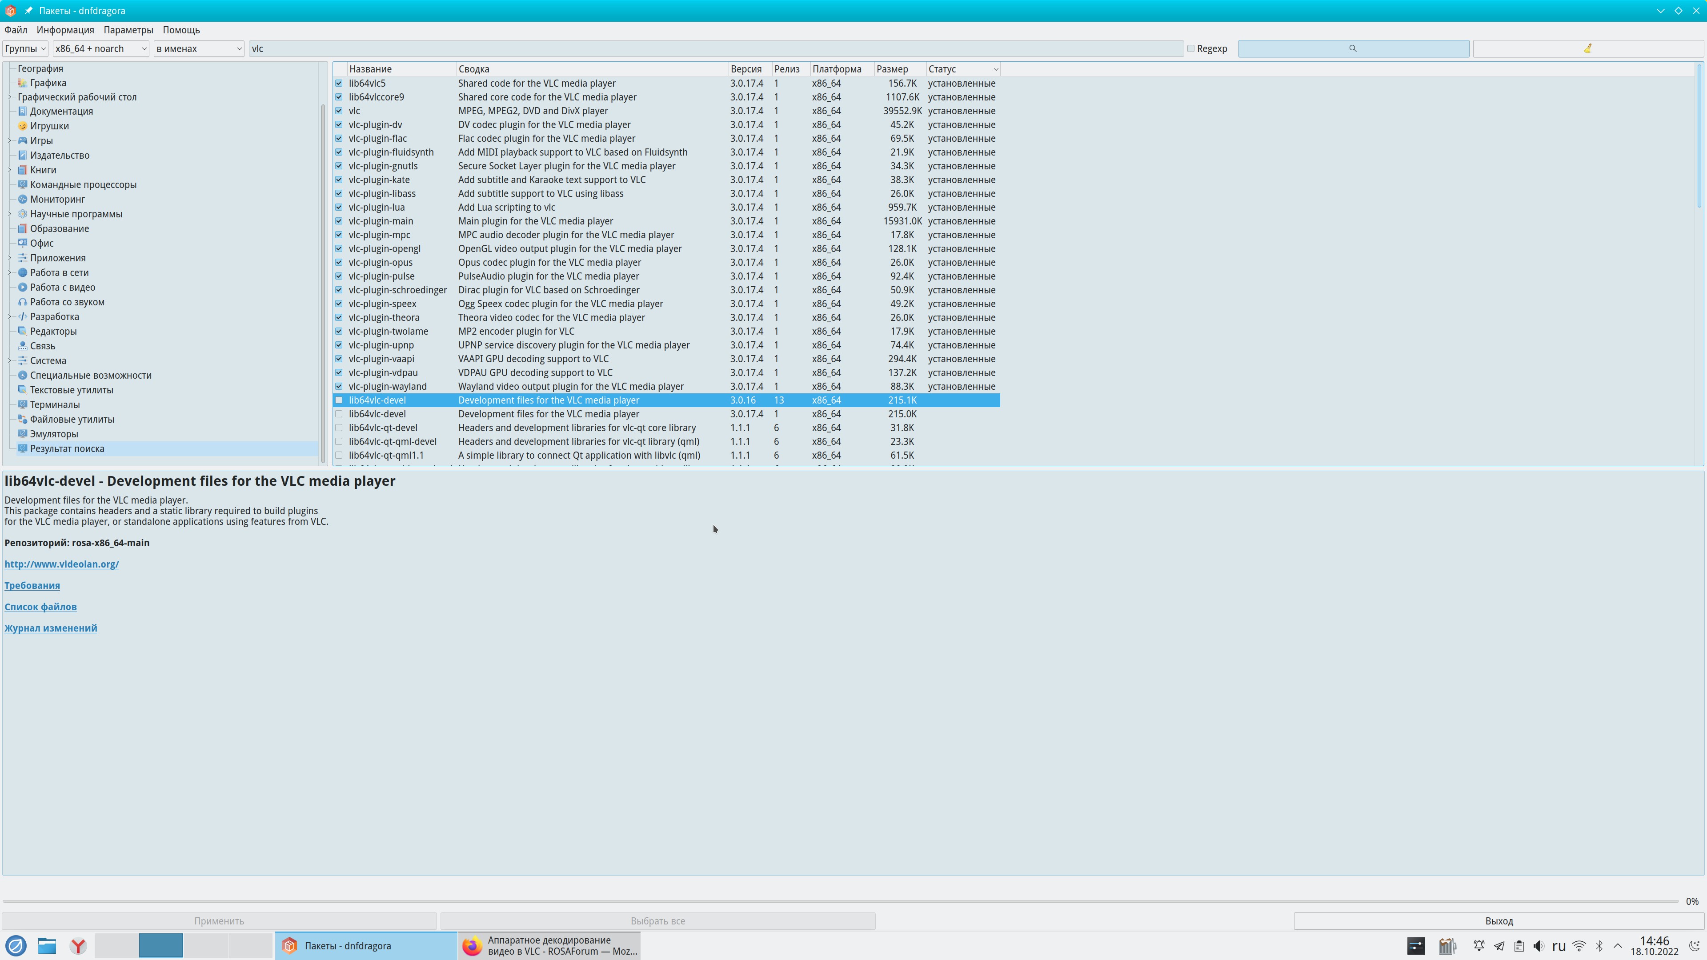The height and width of the screenshot is (960, 1707).
Task: Click the Список файлов link
Action: pyautogui.click(x=40, y=607)
